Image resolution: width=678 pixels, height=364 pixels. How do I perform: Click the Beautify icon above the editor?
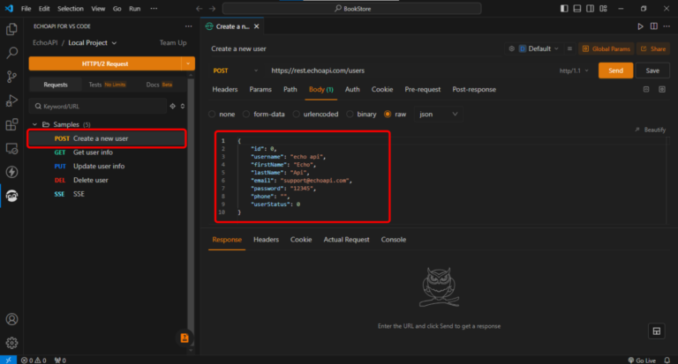tap(637, 130)
